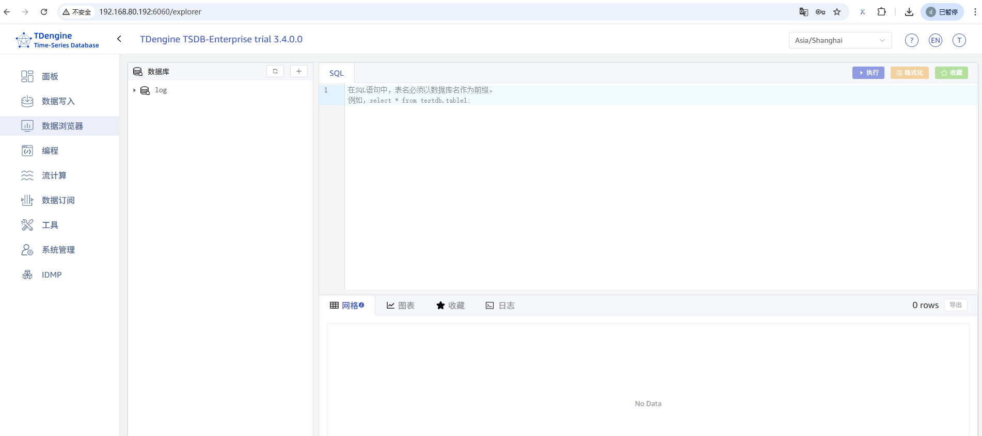Image resolution: width=982 pixels, height=436 pixels.
Task: Open the 数据写入 data ingestion page
Action: (x=58, y=101)
